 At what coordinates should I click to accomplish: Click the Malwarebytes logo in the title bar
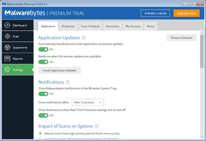tap(4, 4)
